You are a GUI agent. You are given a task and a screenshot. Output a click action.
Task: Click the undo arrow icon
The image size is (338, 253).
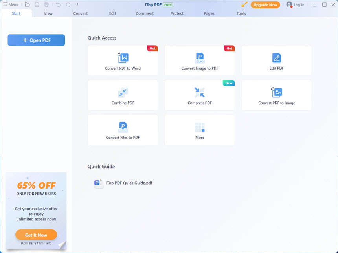[58, 5]
